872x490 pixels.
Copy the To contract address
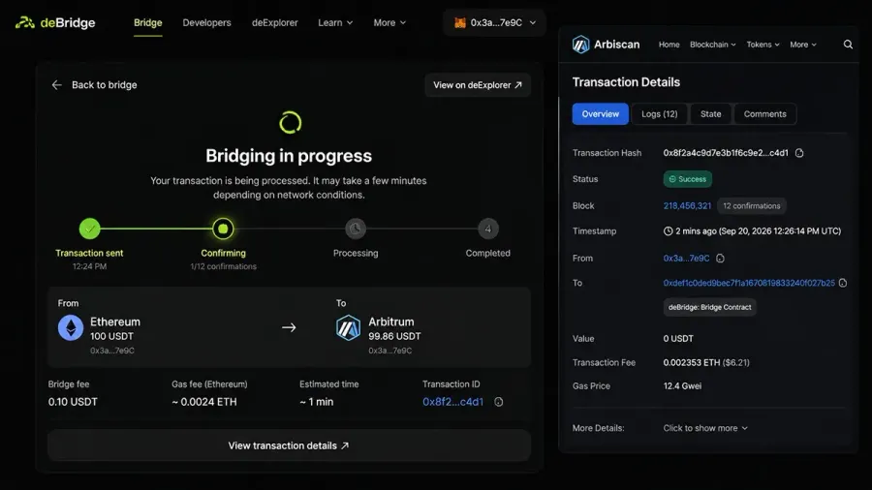tap(843, 283)
